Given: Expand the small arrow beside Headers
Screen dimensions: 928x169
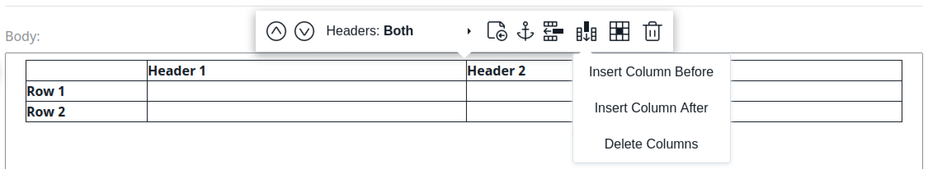Looking at the screenshot, I should pos(469,31).
